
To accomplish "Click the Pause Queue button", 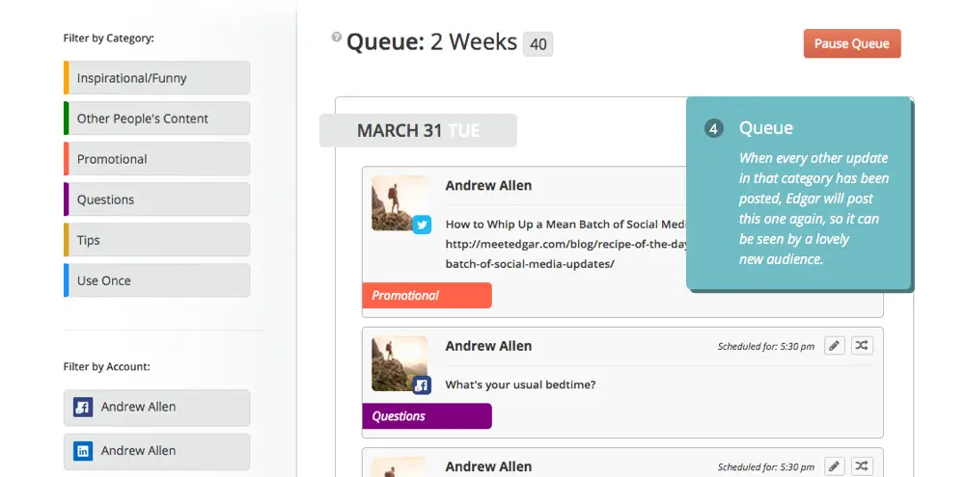I will click(852, 43).
